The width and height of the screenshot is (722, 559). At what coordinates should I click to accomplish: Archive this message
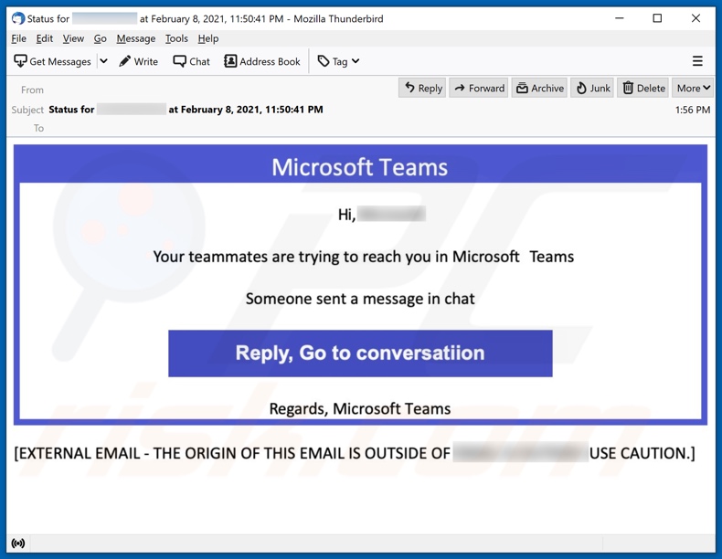click(539, 88)
